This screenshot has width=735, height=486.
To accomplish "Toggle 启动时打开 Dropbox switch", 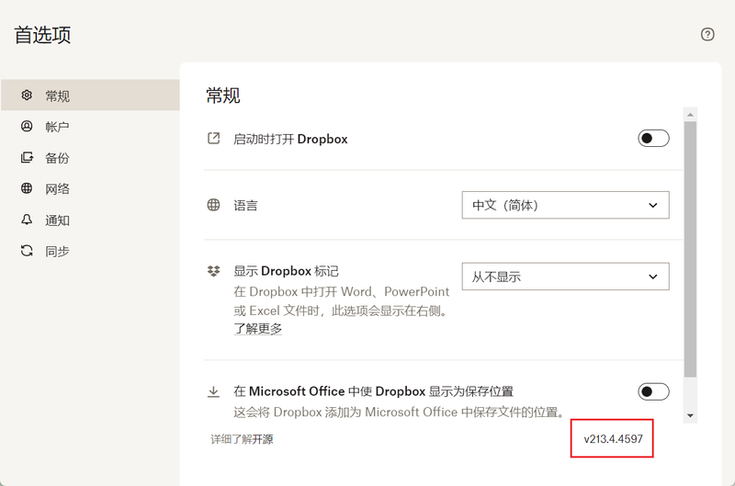I will click(x=653, y=139).
